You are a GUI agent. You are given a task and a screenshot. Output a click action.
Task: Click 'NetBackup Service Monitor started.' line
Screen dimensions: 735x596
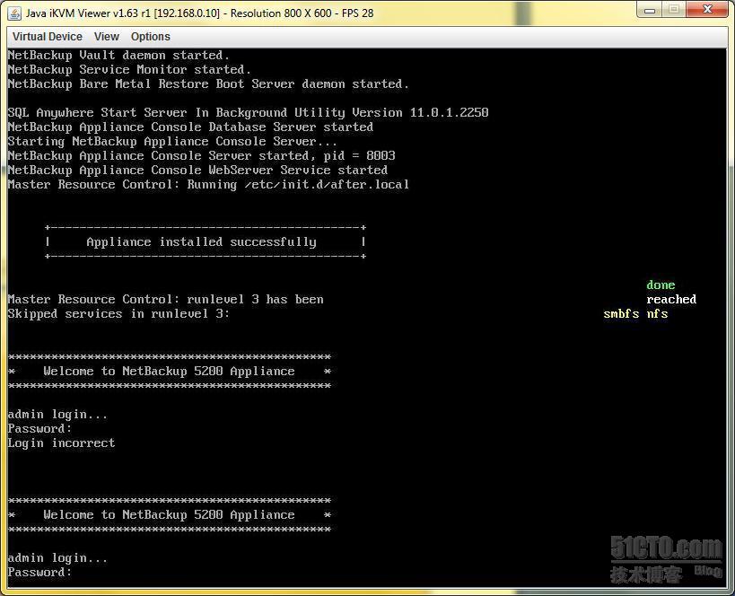129,70
